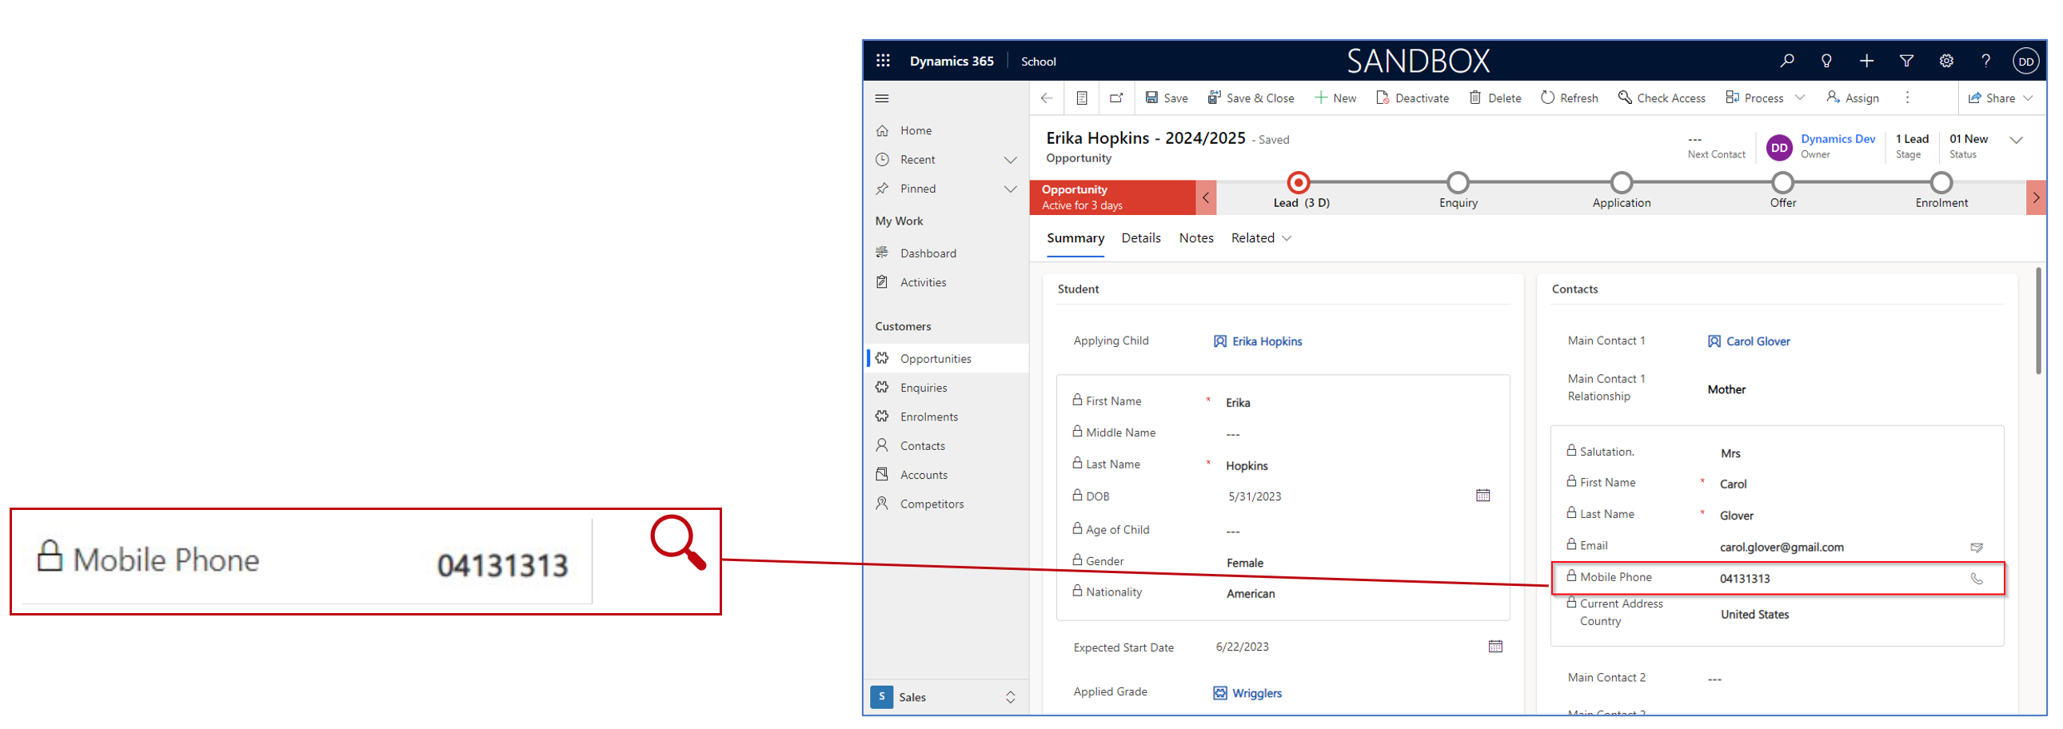The width and height of the screenshot is (2063, 729).
Task: Expand the Pinned section chevron
Action: 1011,189
